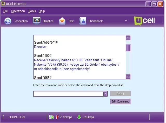This screenshot has height=123, width=166.
Task: Click the red upload arrow icon
Action: (x=57, y=117)
